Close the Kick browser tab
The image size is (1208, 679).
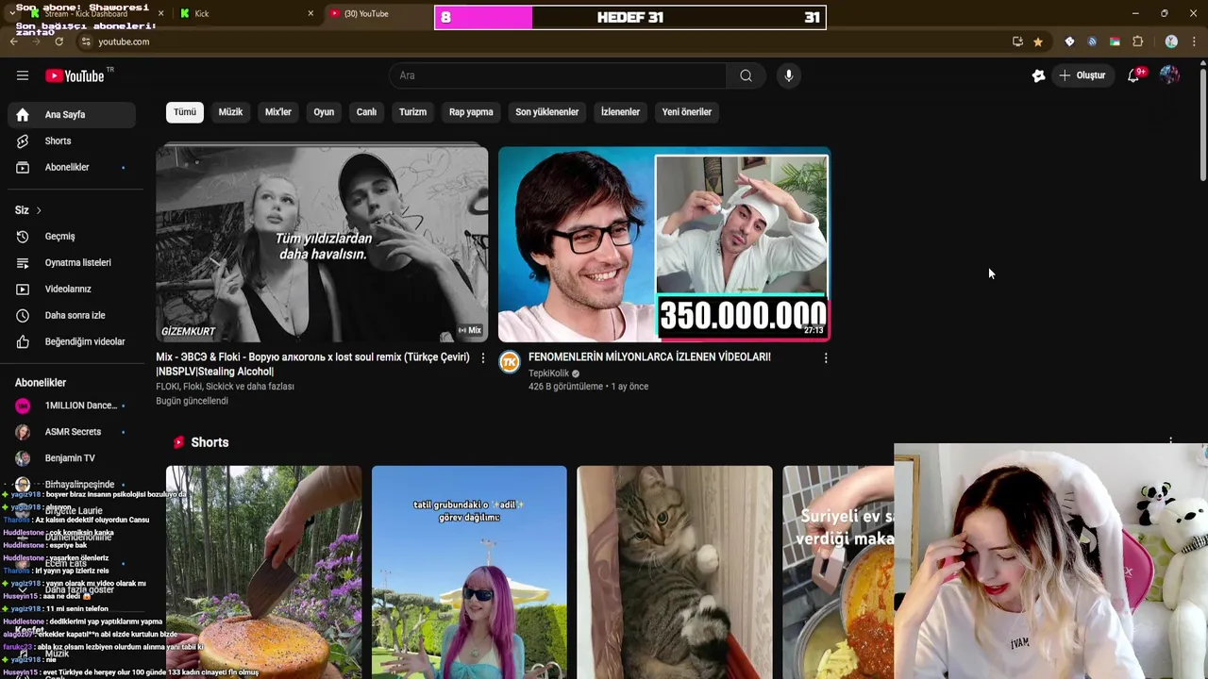(310, 13)
